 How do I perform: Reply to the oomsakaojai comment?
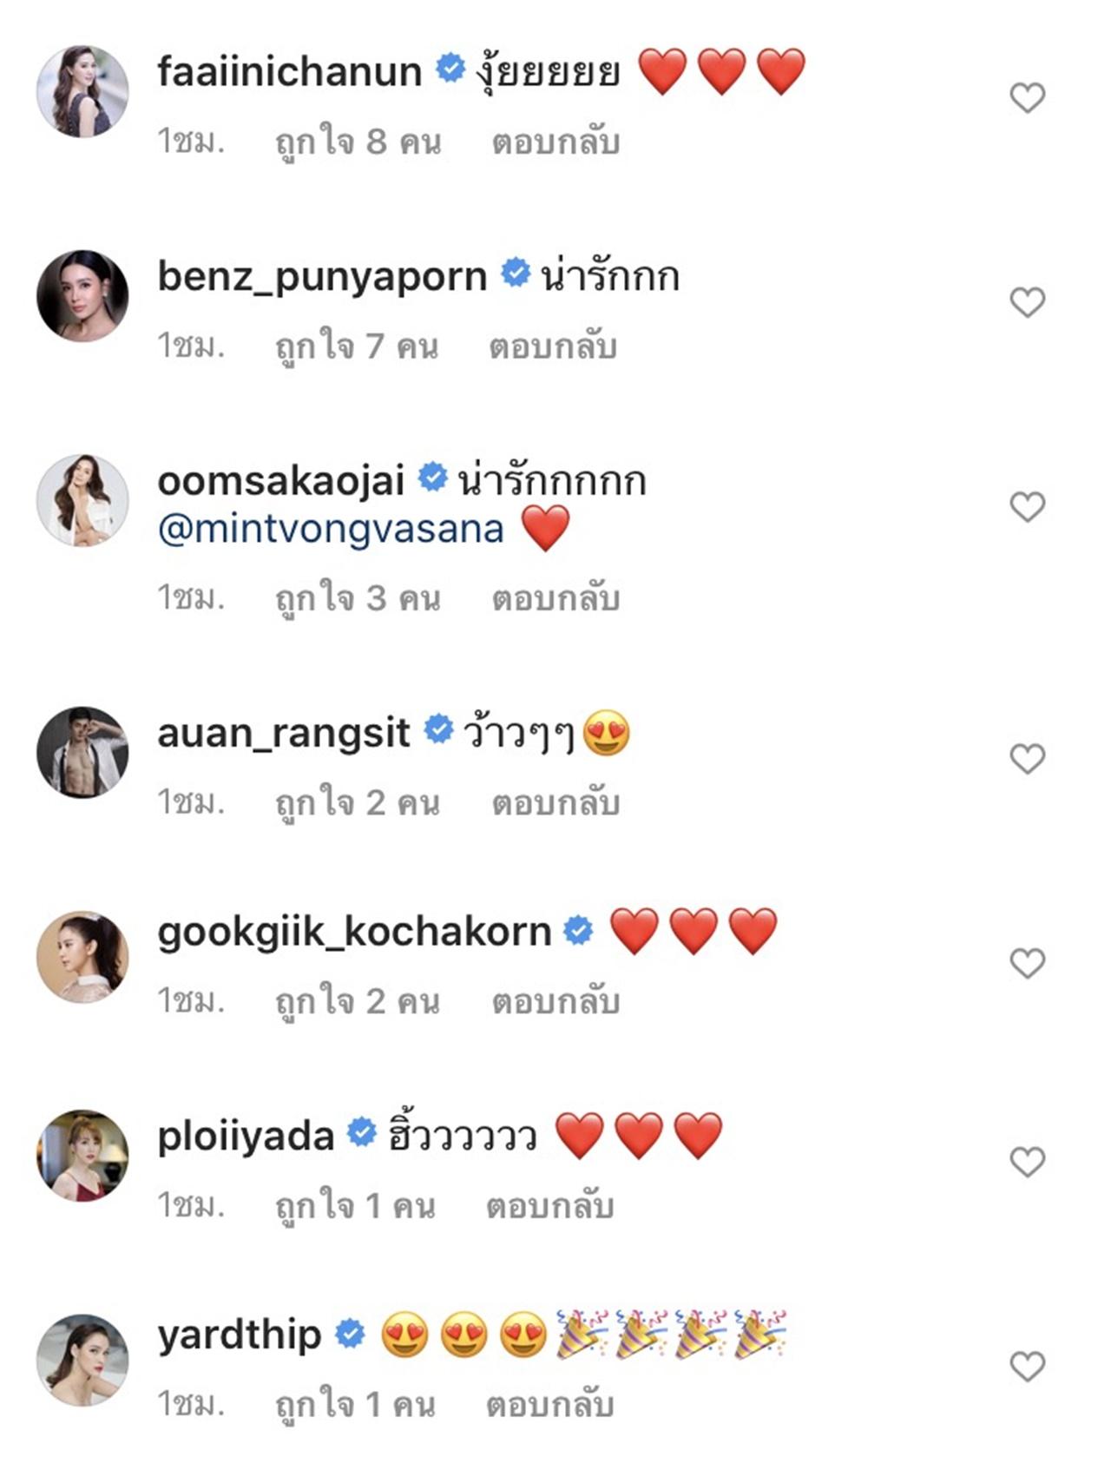[x=555, y=598]
